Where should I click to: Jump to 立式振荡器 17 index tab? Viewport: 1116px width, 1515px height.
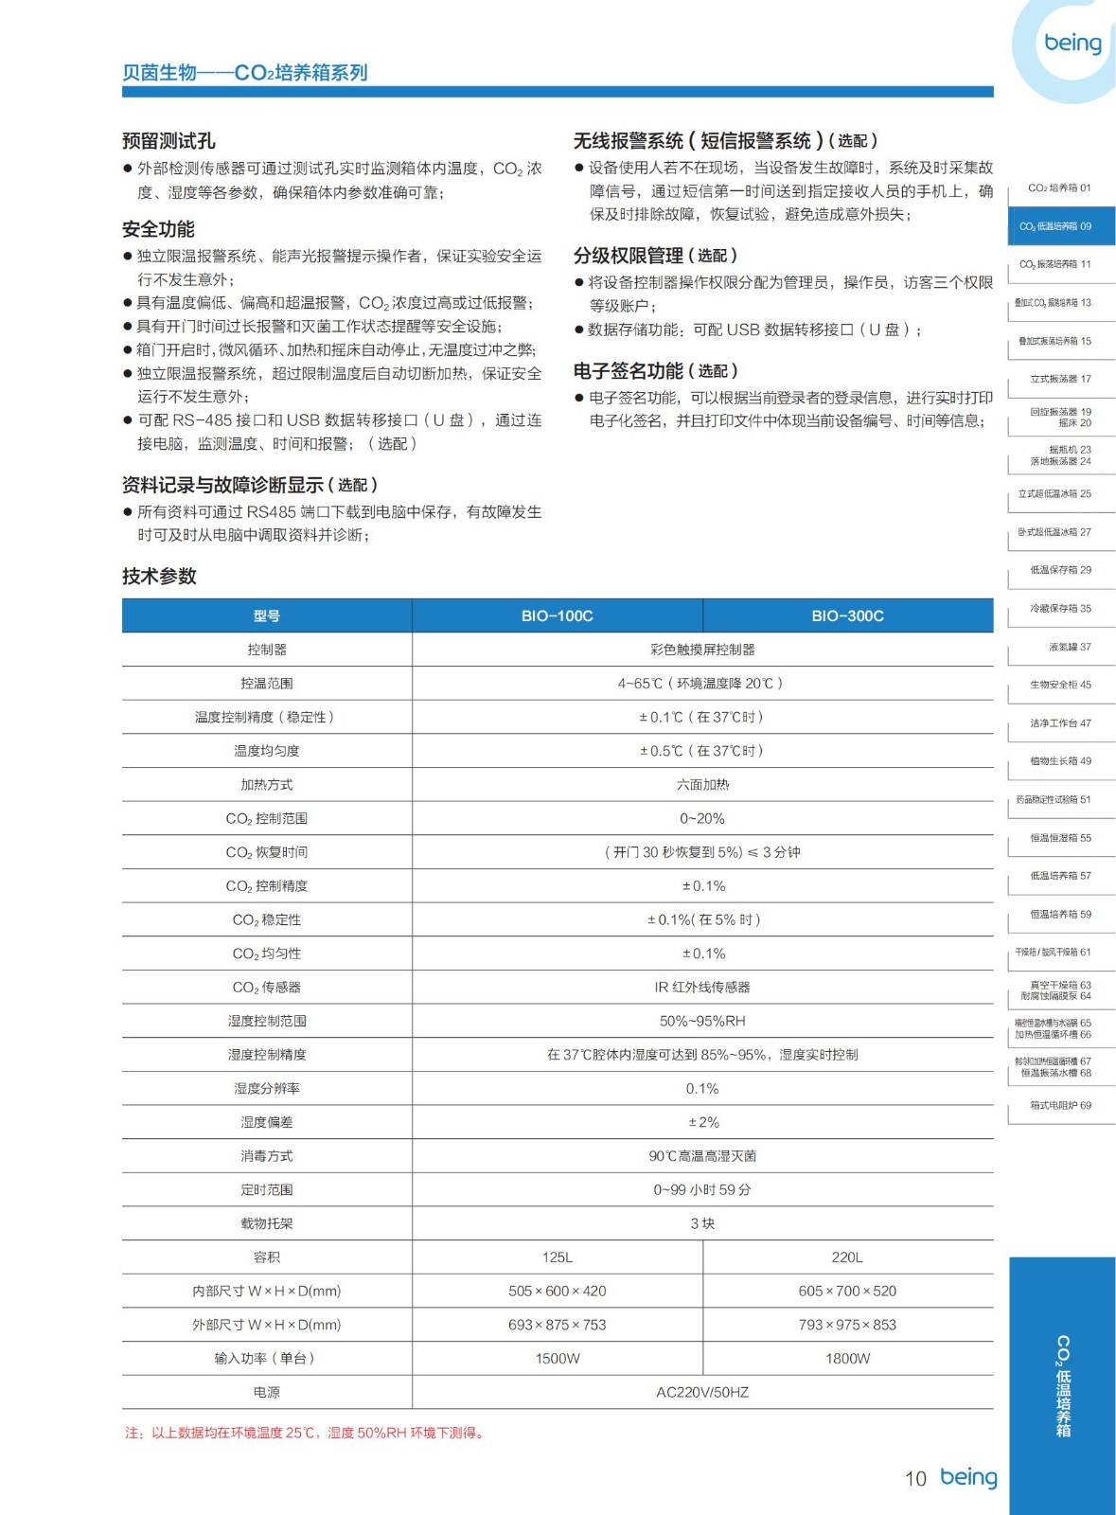click(x=1059, y=379)
